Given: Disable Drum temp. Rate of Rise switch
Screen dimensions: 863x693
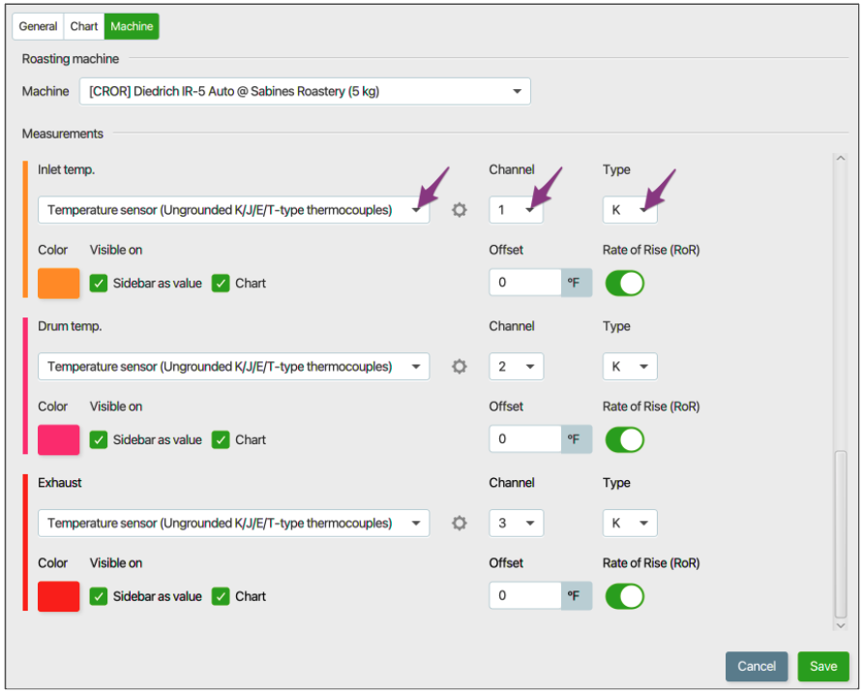Looking at the screenshot, I should 625,439.
